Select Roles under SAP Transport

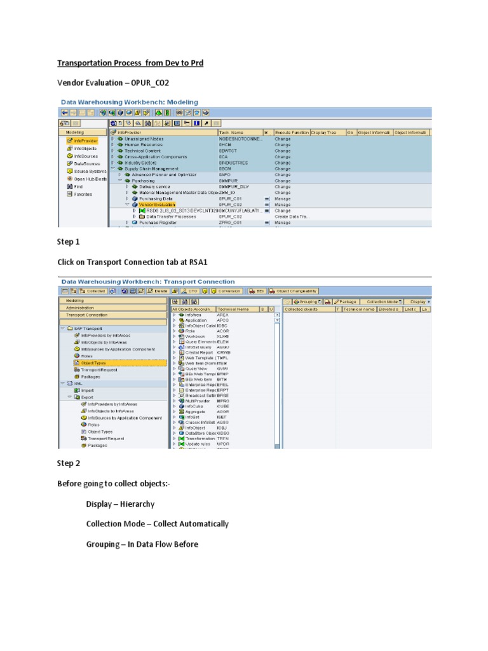pyautogui.click(x=83, y=356)
